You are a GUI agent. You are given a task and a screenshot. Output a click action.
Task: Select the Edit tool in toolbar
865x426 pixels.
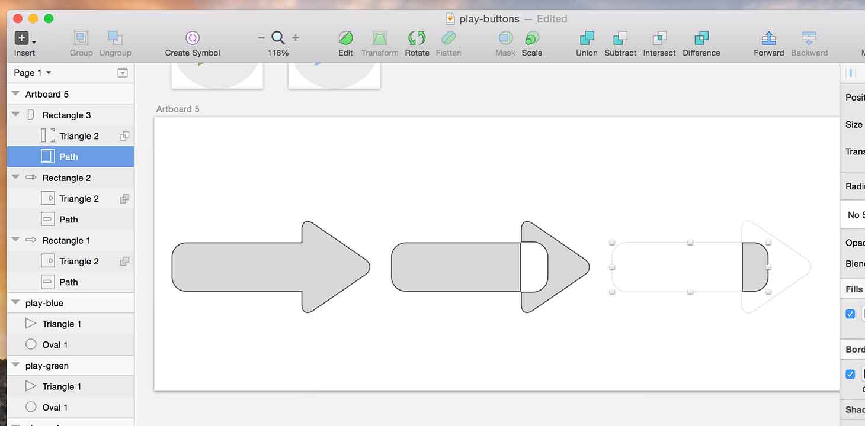point(345,38)
